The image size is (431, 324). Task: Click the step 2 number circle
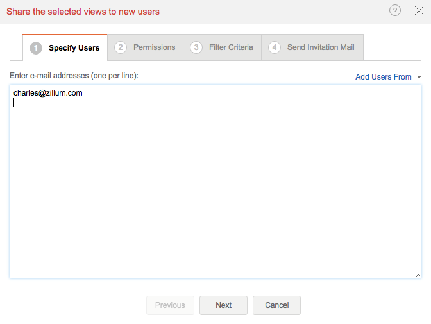[121, 47]
